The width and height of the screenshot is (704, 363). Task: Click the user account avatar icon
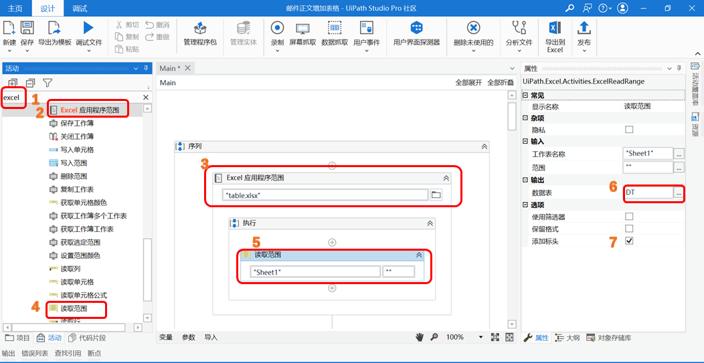622,8
